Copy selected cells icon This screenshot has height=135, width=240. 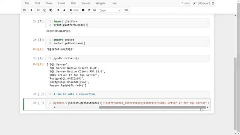point(45,10)
